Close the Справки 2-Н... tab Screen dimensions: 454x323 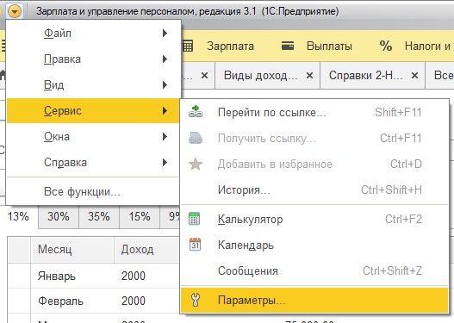[x=414, y=76]
